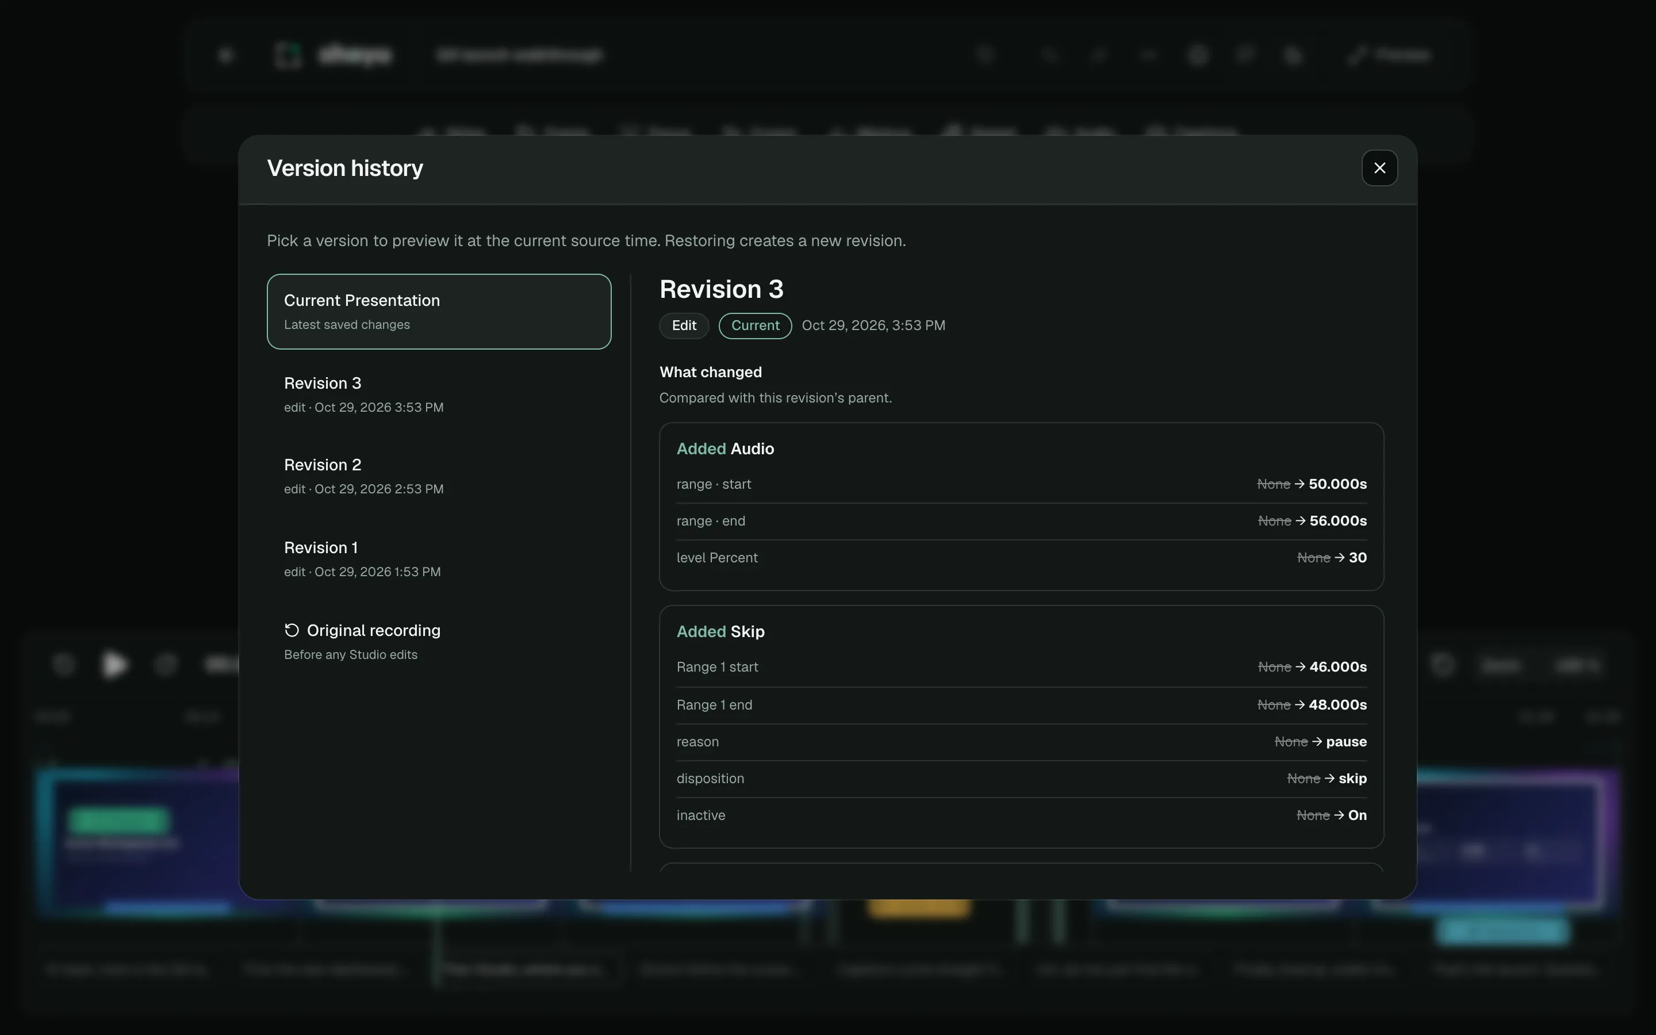Select the range start 50.000s row
The width and height of the screenshot is (1656, 1035).
[x=1021, y=484]
